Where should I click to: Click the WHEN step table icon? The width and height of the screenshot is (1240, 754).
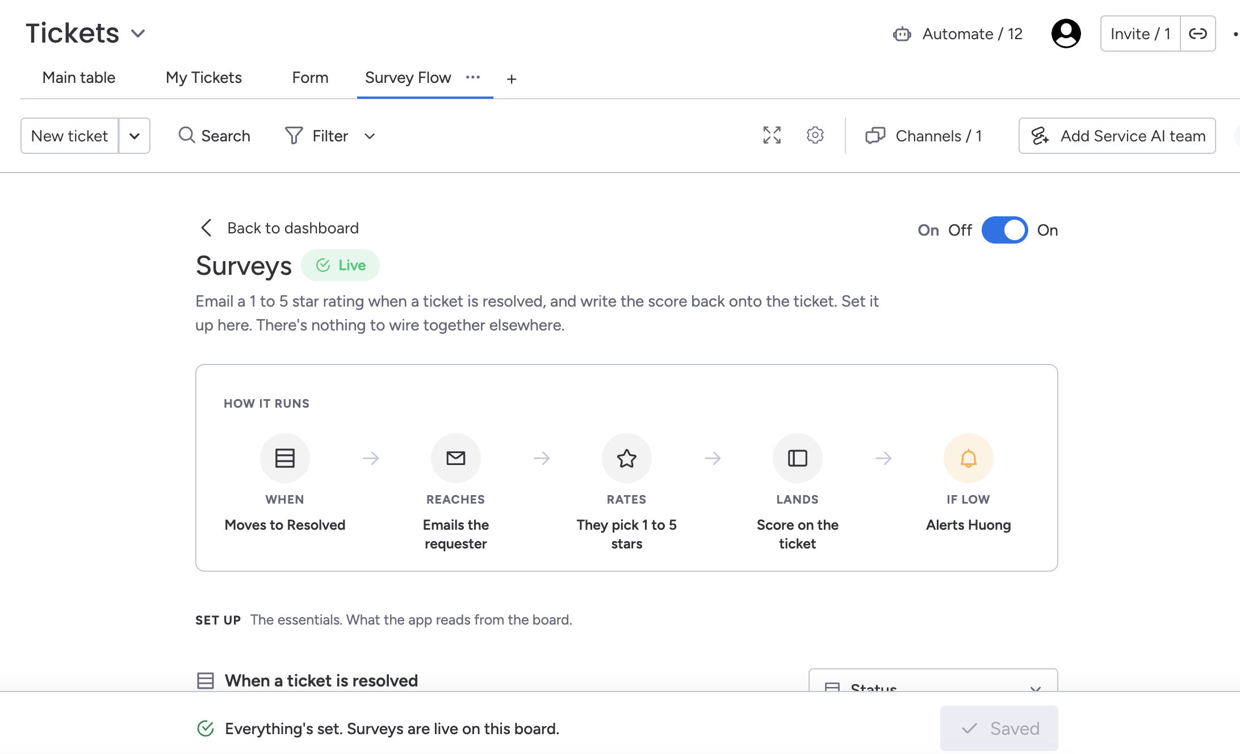tap(284, 458)
